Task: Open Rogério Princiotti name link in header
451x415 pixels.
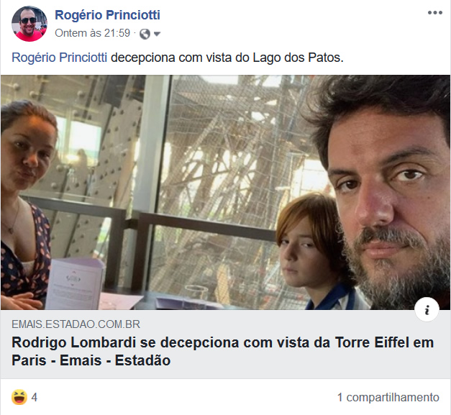Action: (107, 15)
